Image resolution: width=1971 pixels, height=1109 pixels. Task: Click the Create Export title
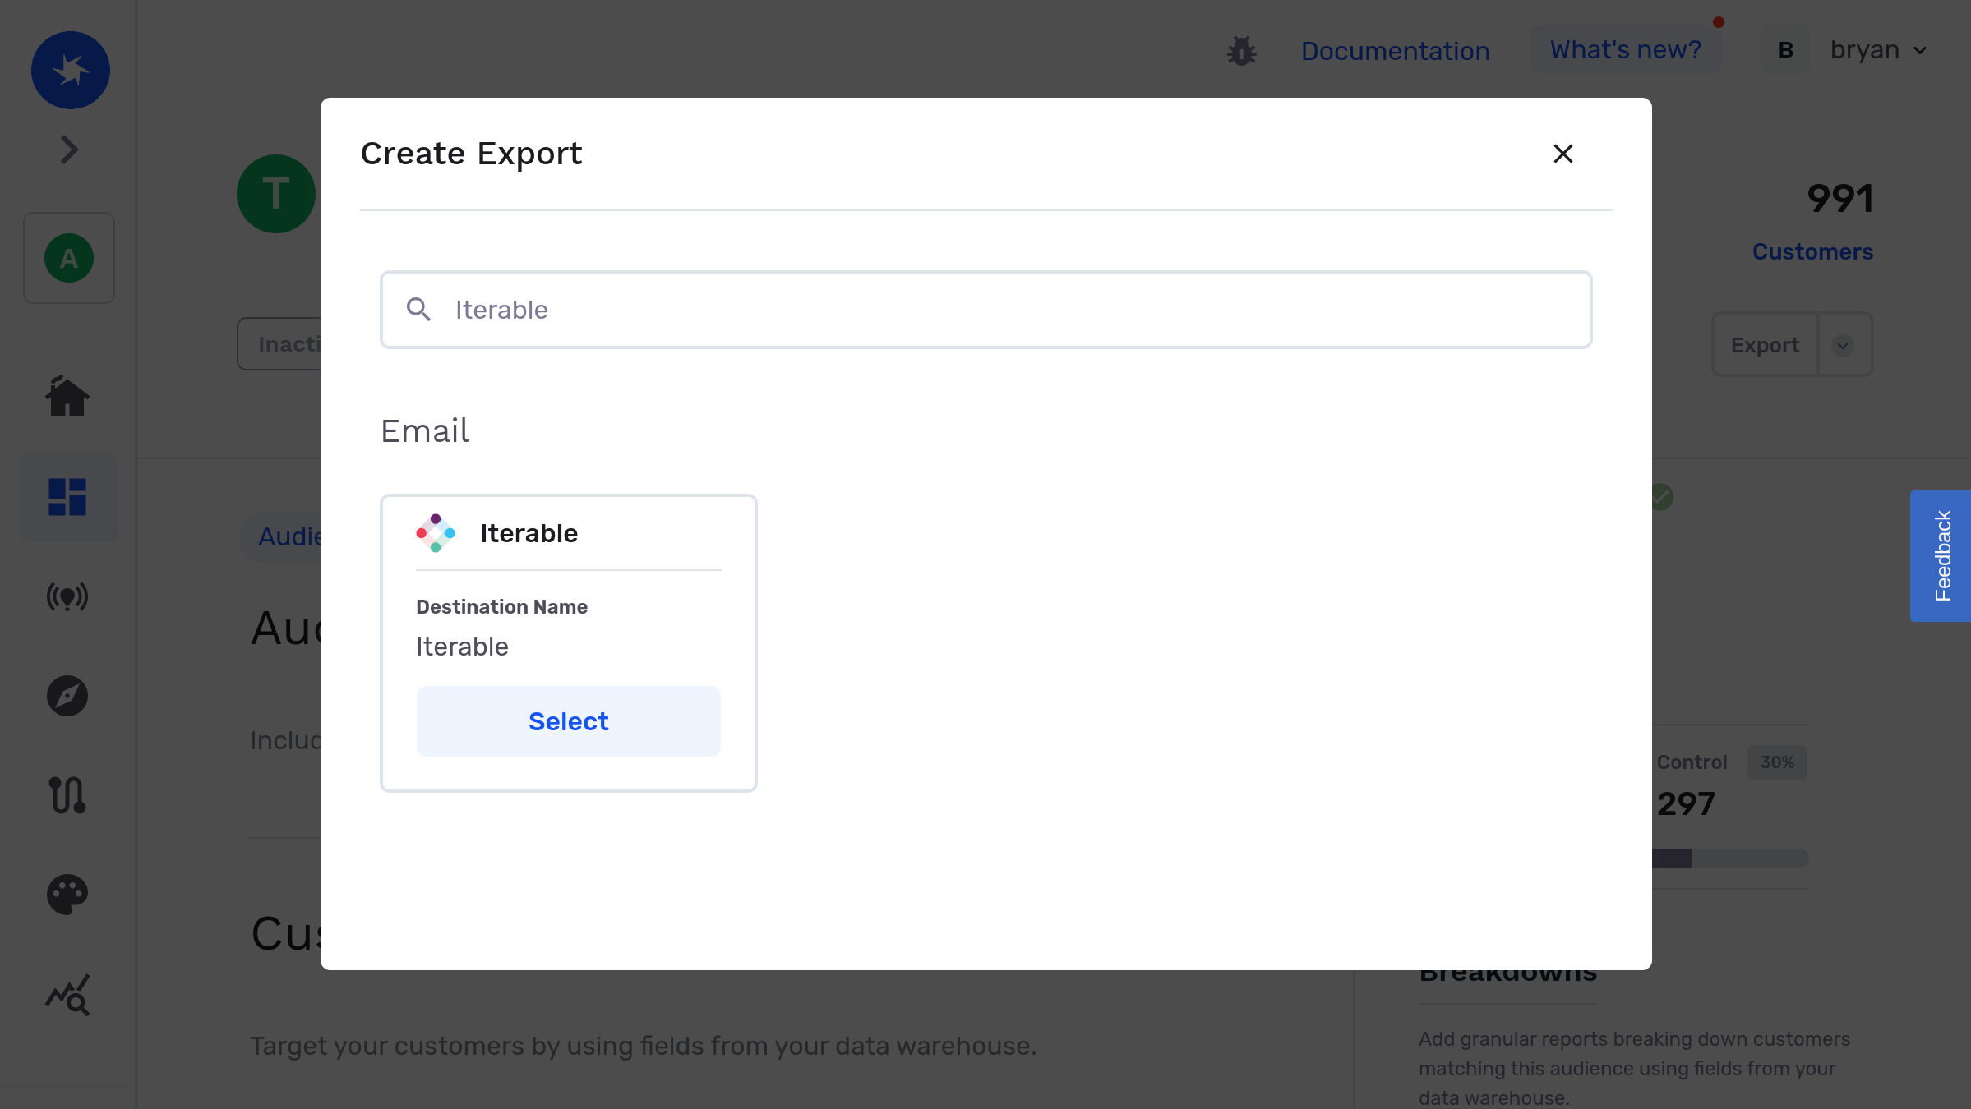(471, 154)
